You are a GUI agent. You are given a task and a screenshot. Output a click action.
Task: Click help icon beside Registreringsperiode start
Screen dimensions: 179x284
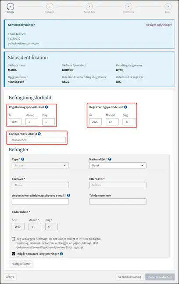tap(47, 107)
